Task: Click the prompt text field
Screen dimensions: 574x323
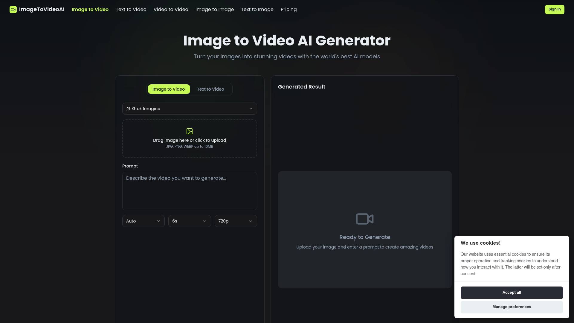Action: 189,191
